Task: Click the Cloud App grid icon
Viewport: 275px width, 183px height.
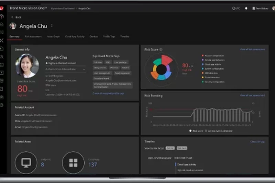Action: pyautogui.click(x=73, y=163)
